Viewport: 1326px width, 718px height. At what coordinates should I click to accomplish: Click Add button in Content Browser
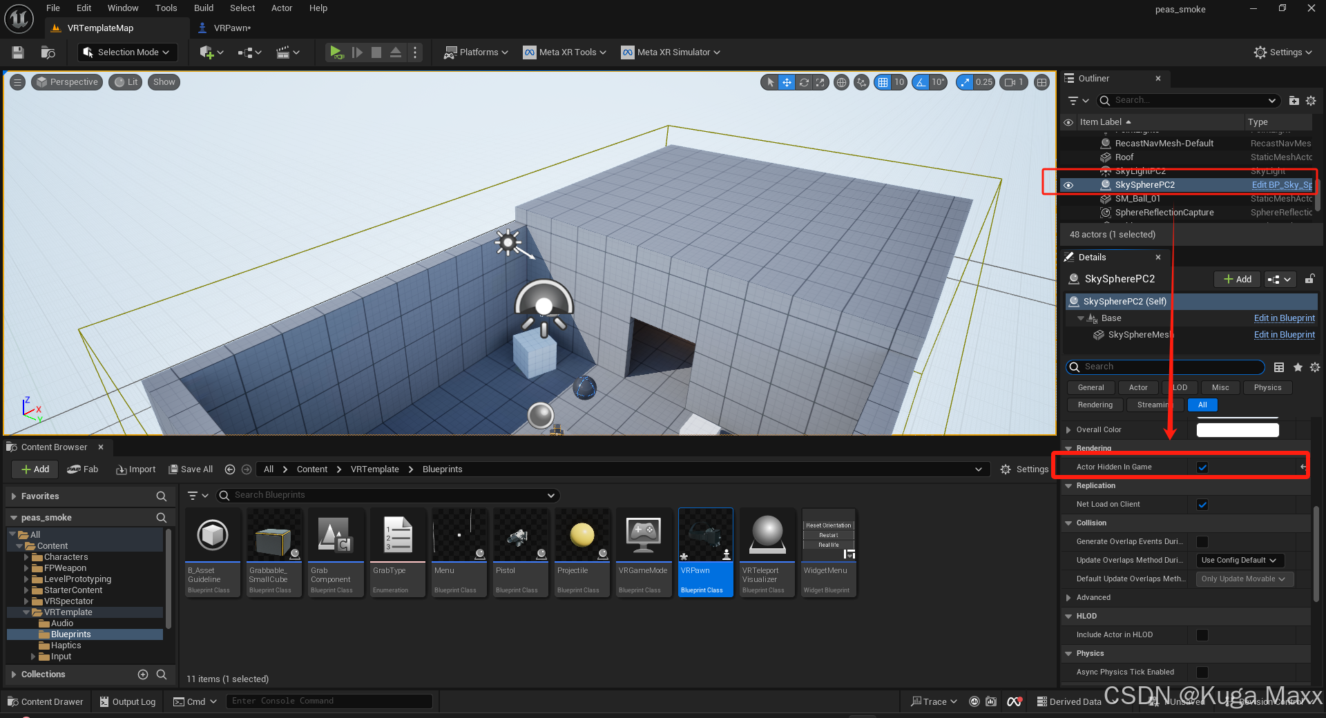tap(35, 469)
